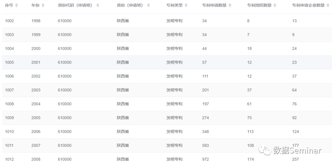The height and width of the screenshot is (165, 332).
Task: Click the sort icon beside 序号 header
Action: pos(17,6)
